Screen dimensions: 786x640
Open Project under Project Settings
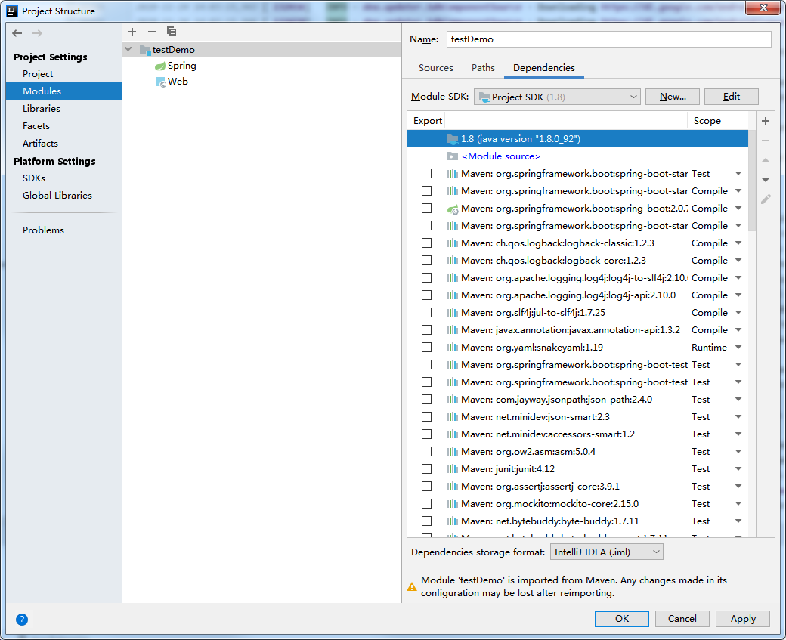[x=38, y=74]
